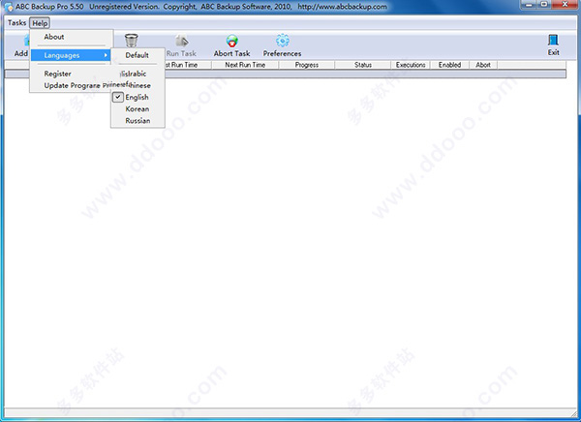Sort by Enabled column header

(x=450, y=65)
